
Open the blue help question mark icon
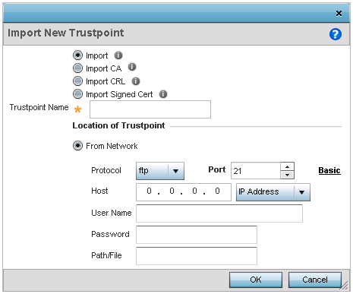tap(336, 34)
